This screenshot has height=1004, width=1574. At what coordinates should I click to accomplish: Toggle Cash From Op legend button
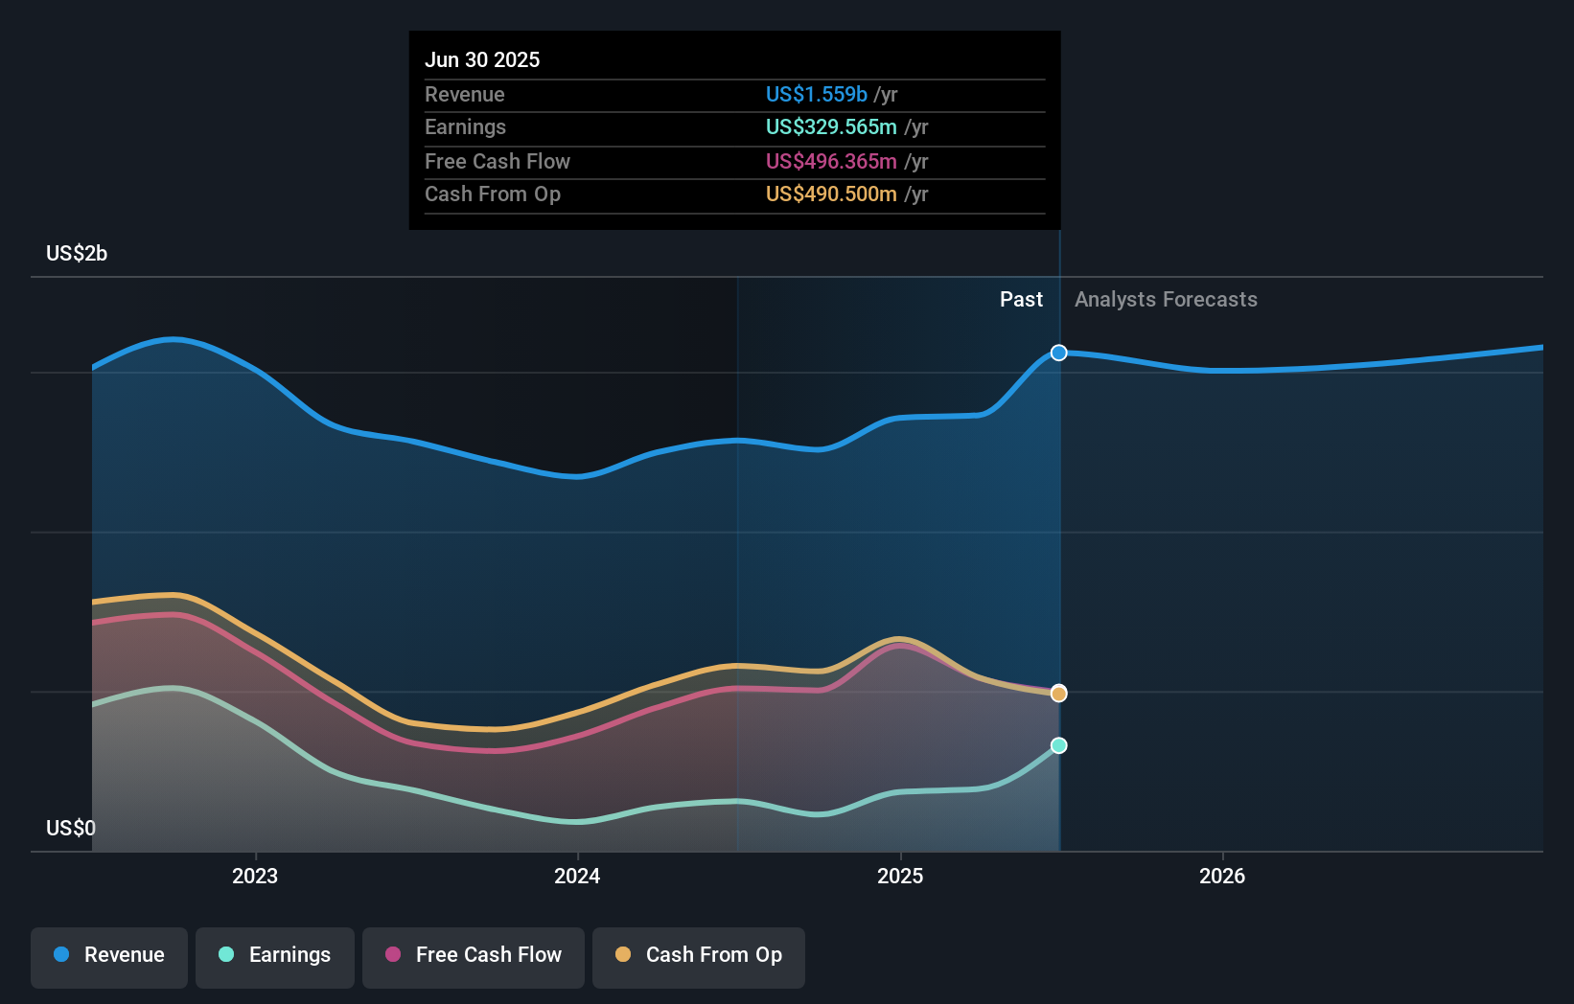699,957
